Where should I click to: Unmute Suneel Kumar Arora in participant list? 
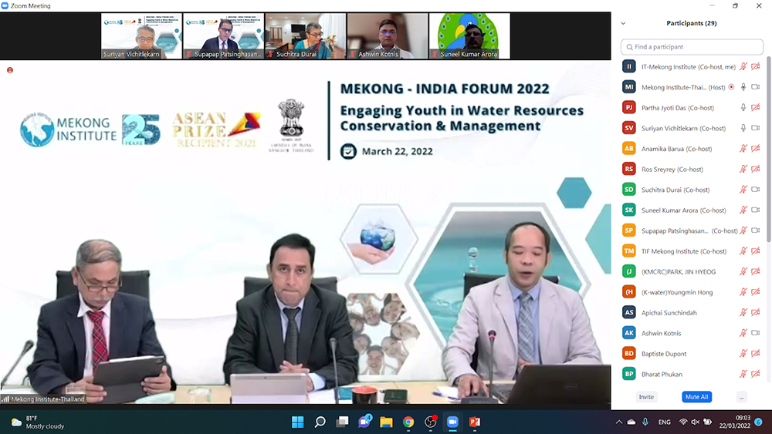click(x=743, y=210)
